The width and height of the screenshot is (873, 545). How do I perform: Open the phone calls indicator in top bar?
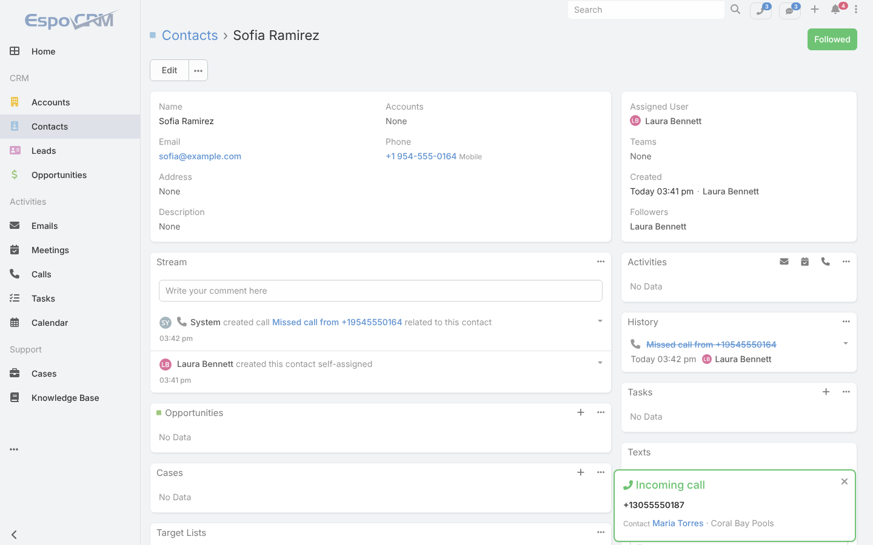(761, 10)
